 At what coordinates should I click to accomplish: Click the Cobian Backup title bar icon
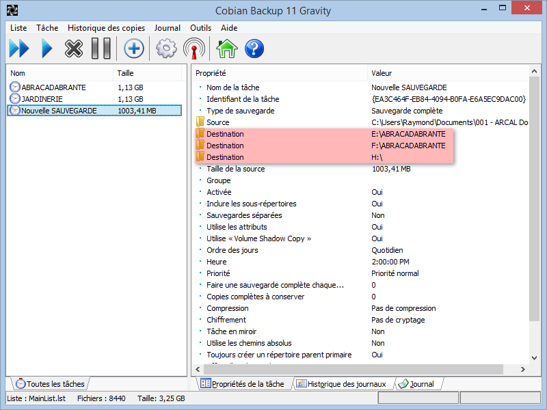point(12,10)
